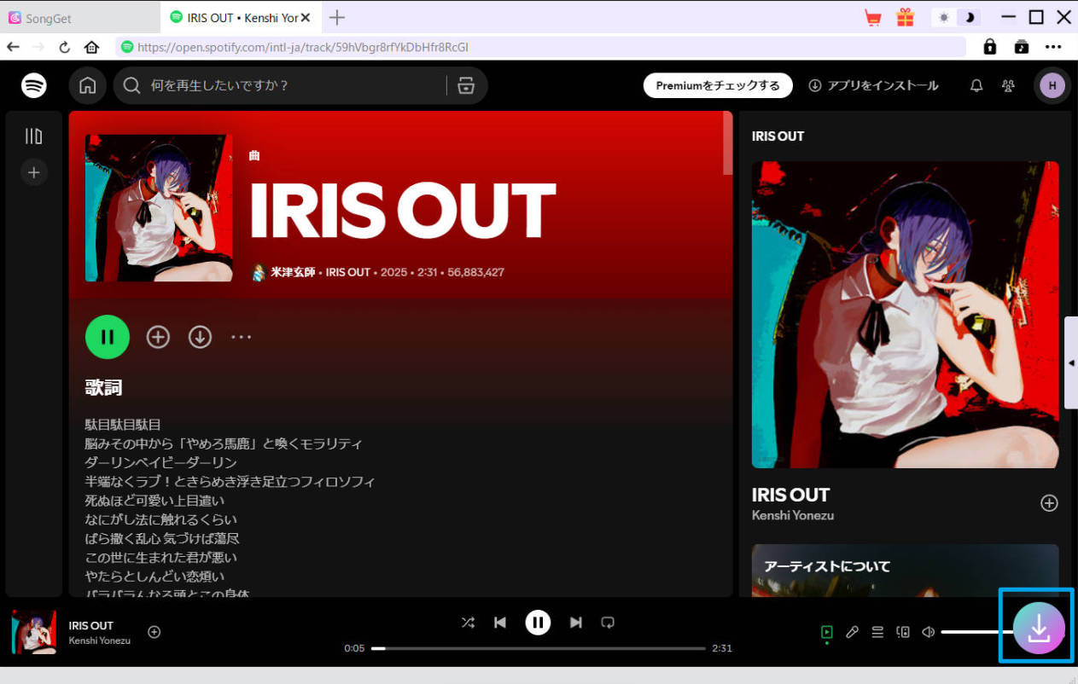Screen dimensions: 1078x684
Task: Open the playback queue icon
Action: [877, 632]
